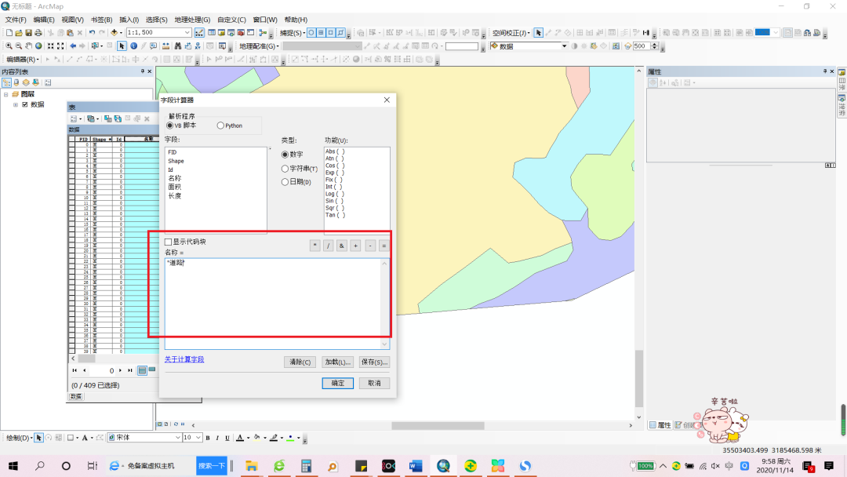Open the map scale dropdown showing 1:1,500
847x477 pixels.
point(187,33)
